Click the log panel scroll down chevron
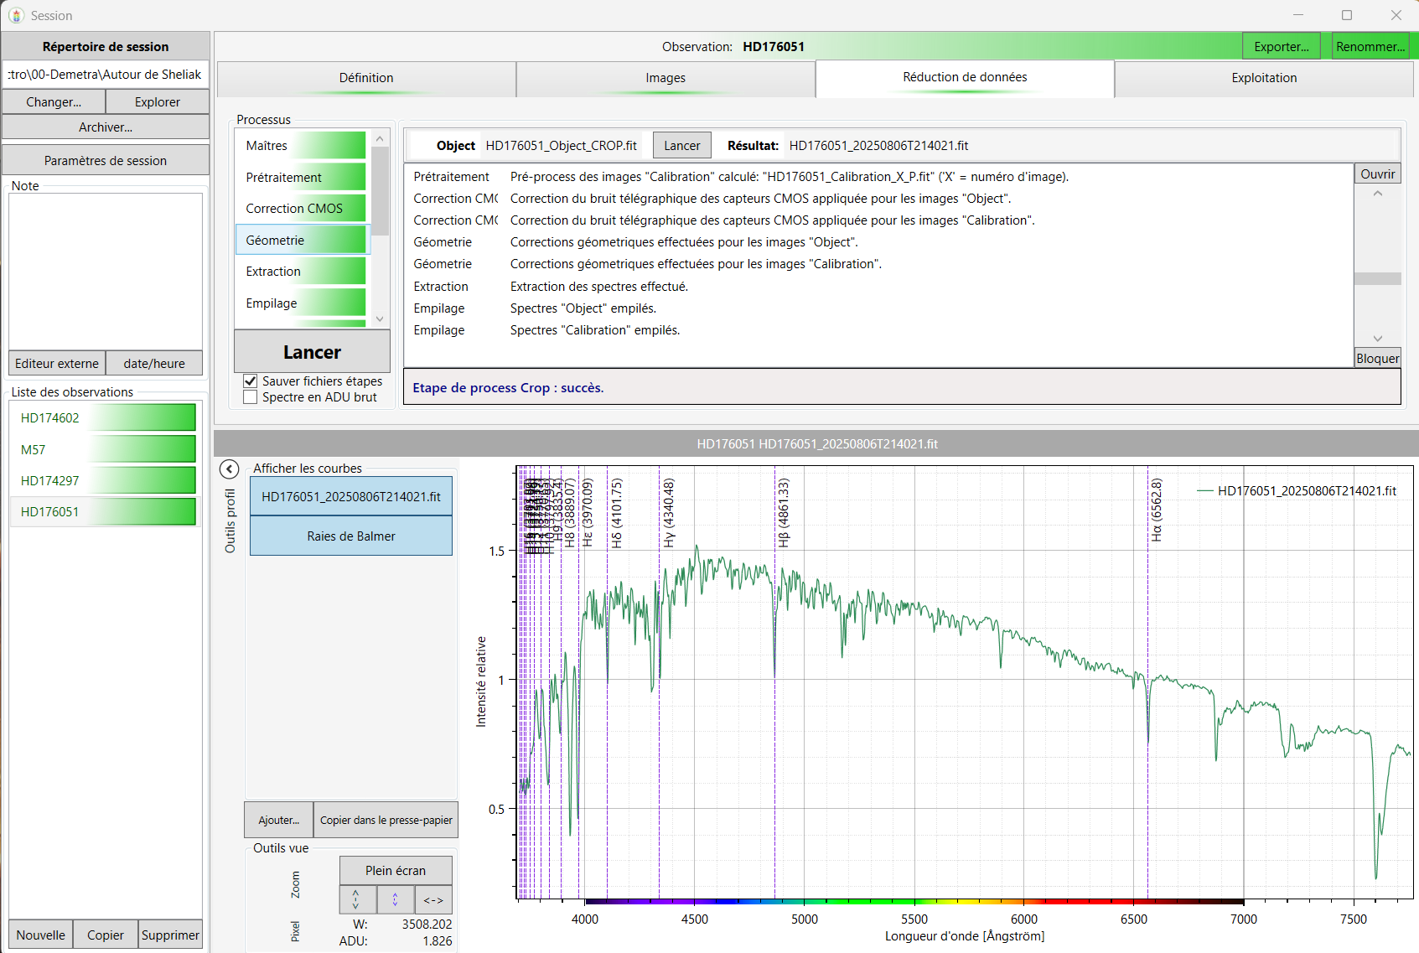Image resolution: width=1419 pixels, height=953 pixels. (x=1377, y=339)
